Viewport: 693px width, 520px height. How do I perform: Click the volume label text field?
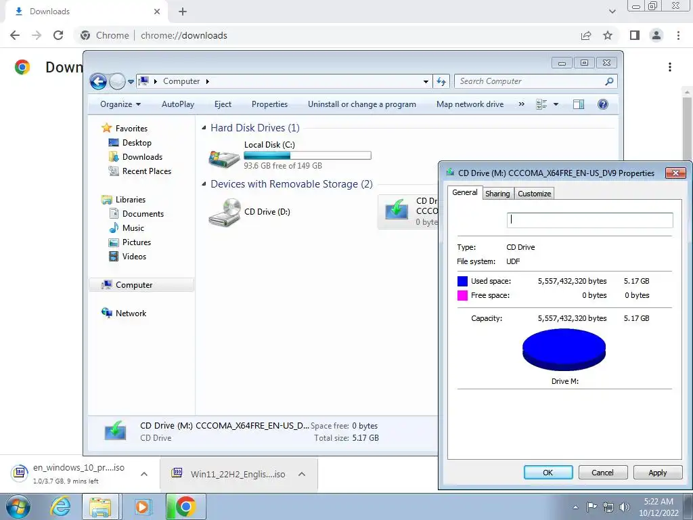(590, 220)
